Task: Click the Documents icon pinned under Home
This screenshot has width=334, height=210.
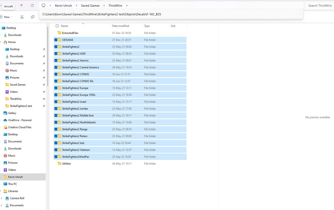Action: [7, 63]
